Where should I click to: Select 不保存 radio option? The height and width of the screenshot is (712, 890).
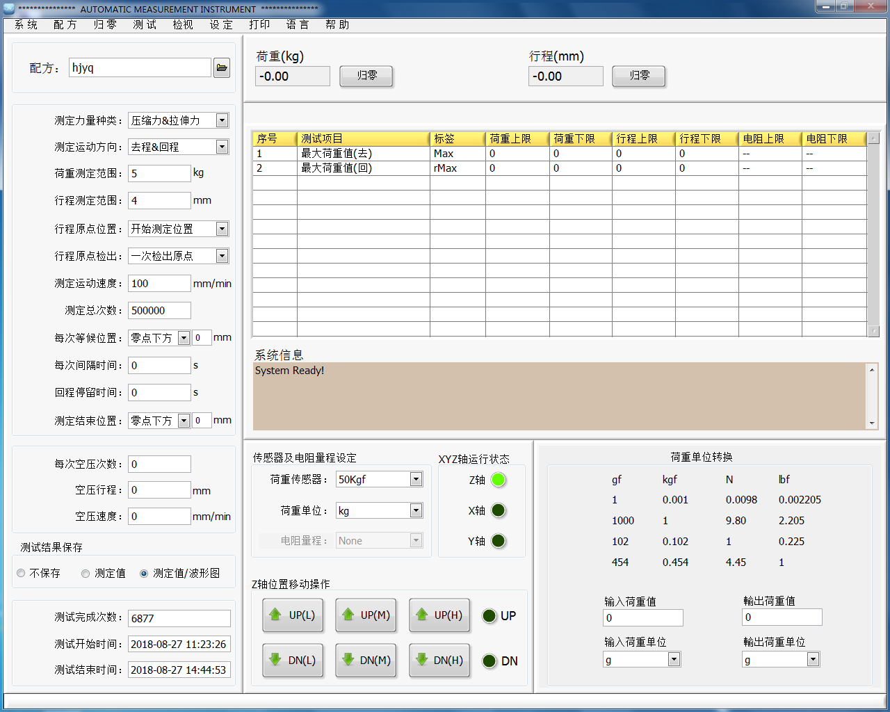(x=21, y=573)
